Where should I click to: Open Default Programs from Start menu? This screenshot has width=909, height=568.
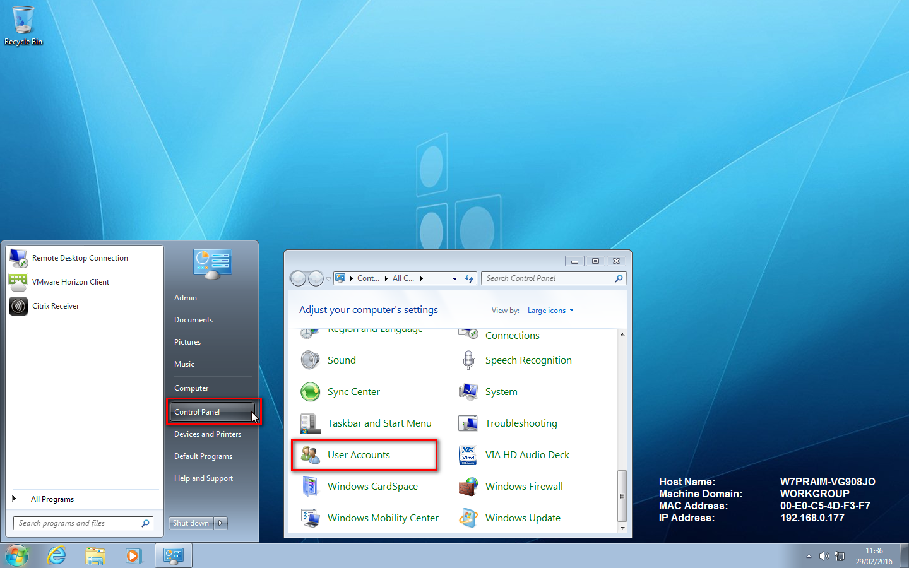(203, 456)
